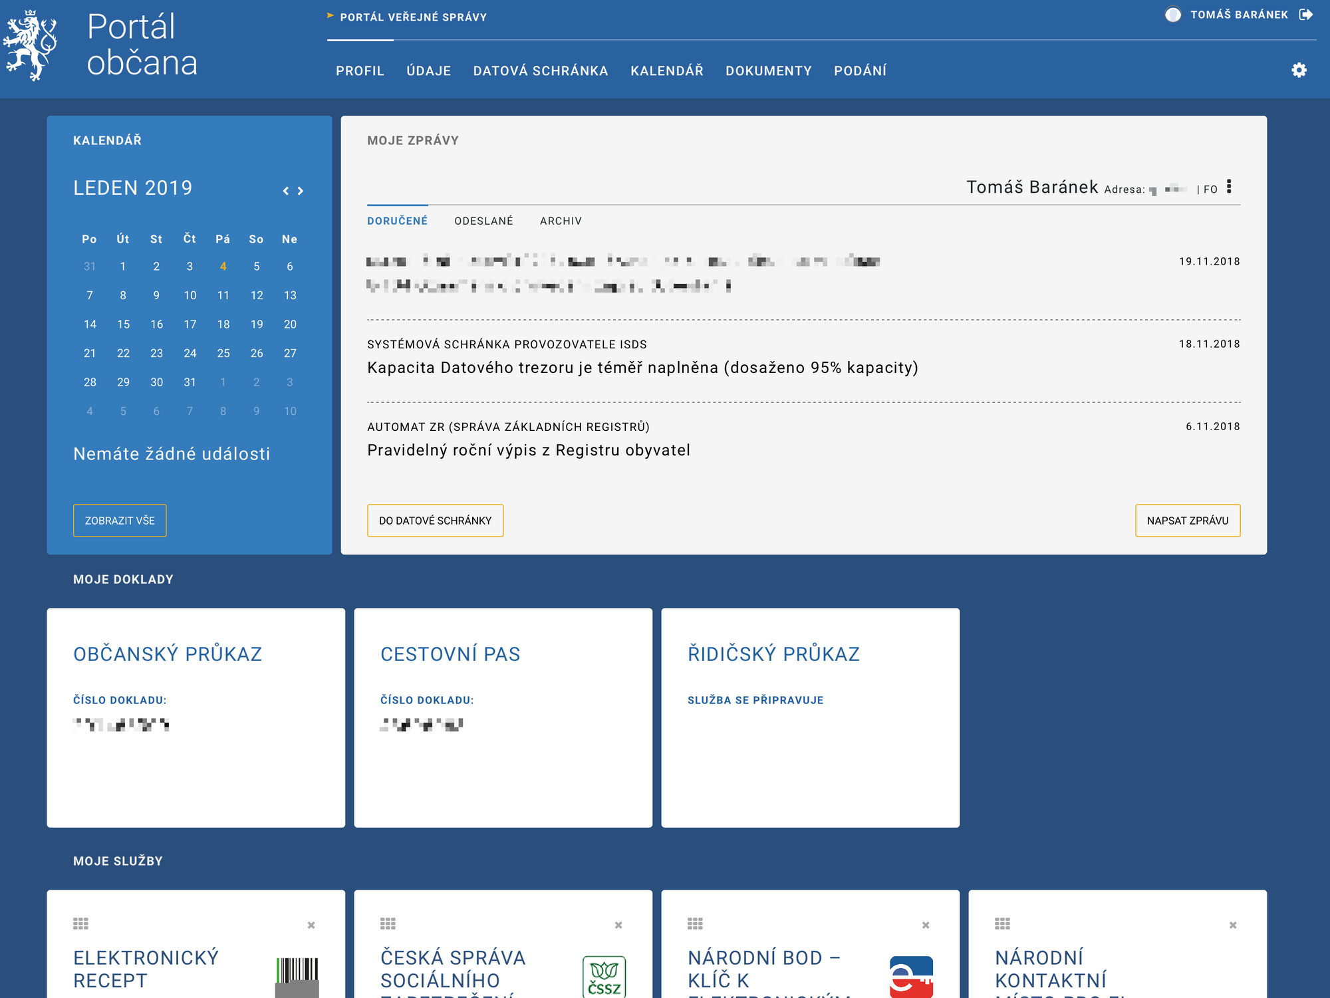Viewport: 1330px width, 998px height.
Task: Click the Do datové schránky button
Action: coord(435,521)
